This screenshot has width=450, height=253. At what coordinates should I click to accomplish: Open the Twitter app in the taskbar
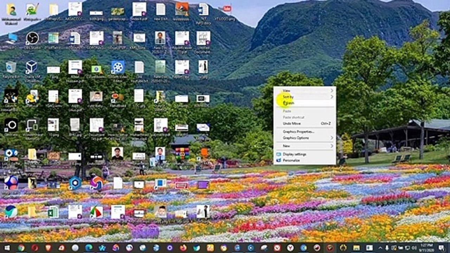coord(197,248)
